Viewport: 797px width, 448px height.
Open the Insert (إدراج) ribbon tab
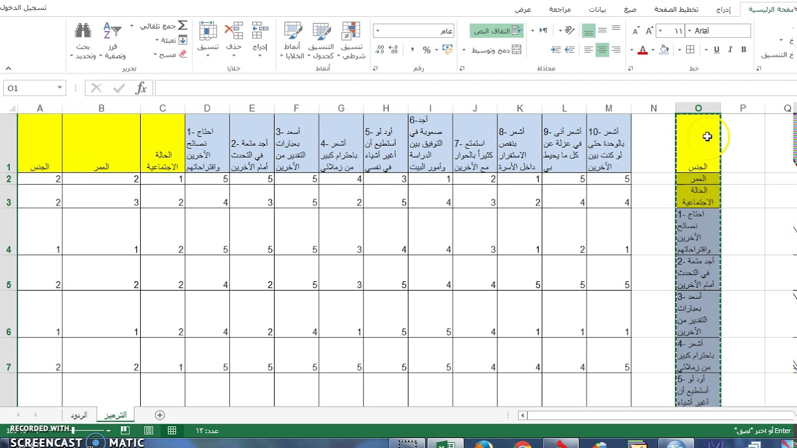tap(723, 9)
